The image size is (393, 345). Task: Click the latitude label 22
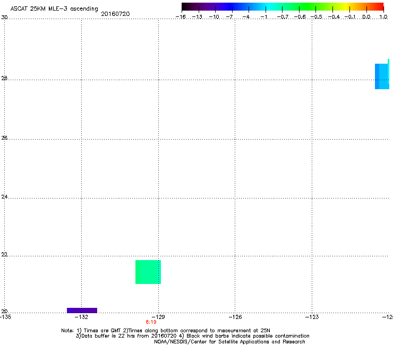[4, 255]
